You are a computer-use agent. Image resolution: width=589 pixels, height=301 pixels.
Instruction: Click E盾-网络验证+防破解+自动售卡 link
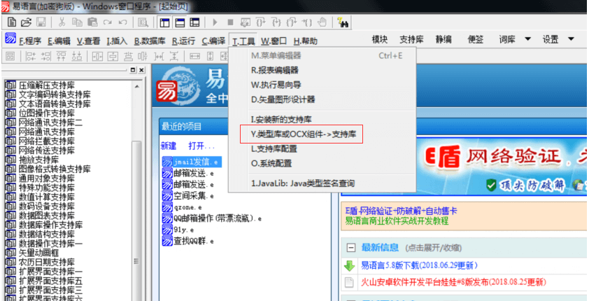[402, 211]
